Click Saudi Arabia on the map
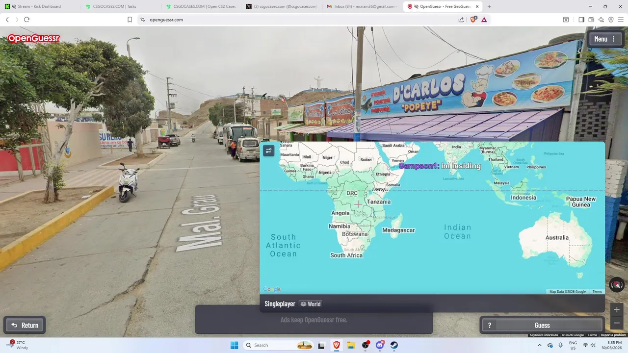Screen dimensions: 628x353 pos(393,145)
